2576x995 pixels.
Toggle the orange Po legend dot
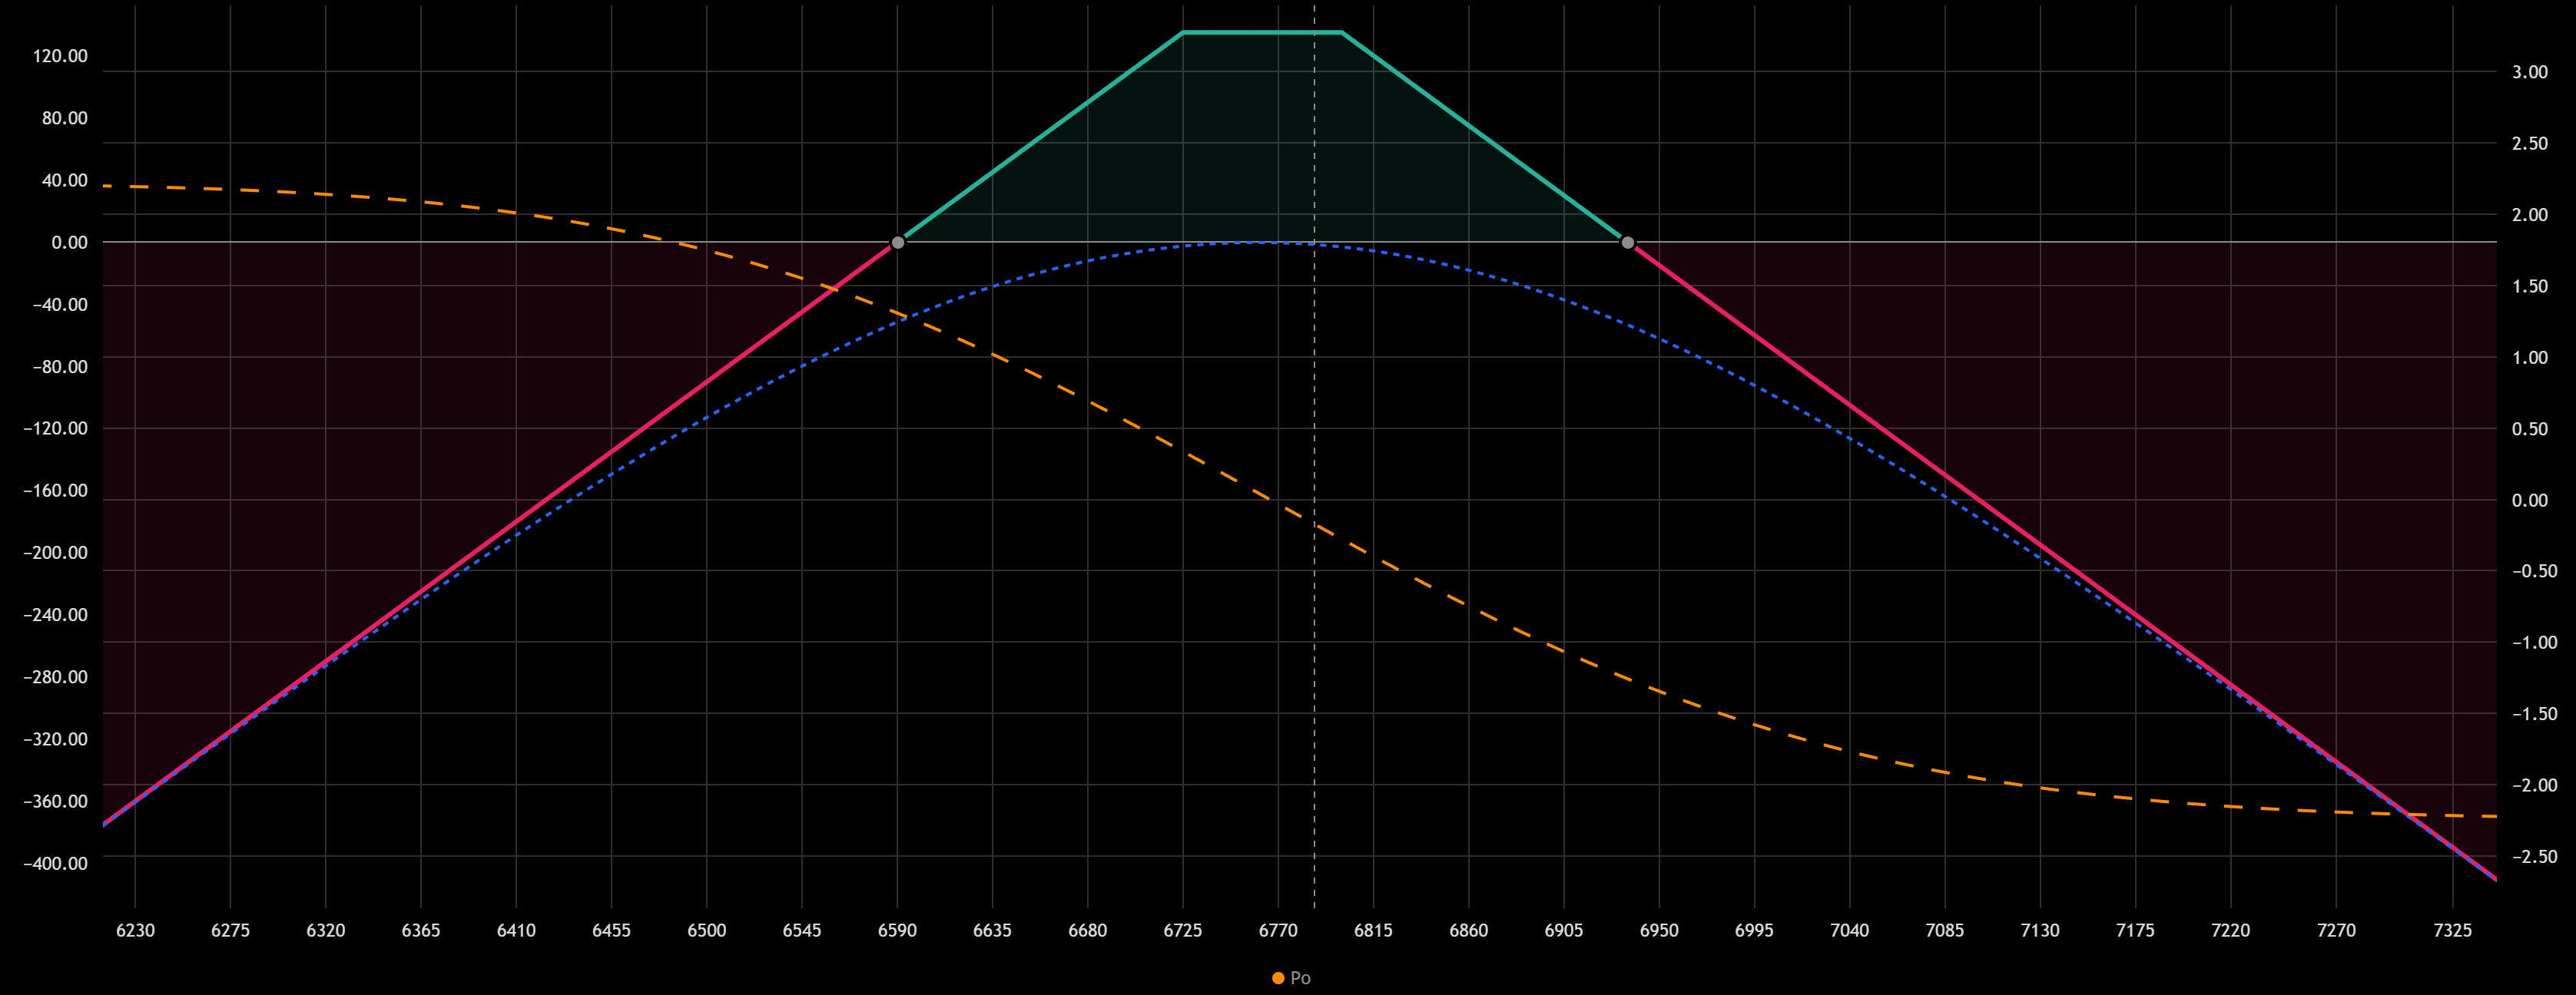(1278, 978)
